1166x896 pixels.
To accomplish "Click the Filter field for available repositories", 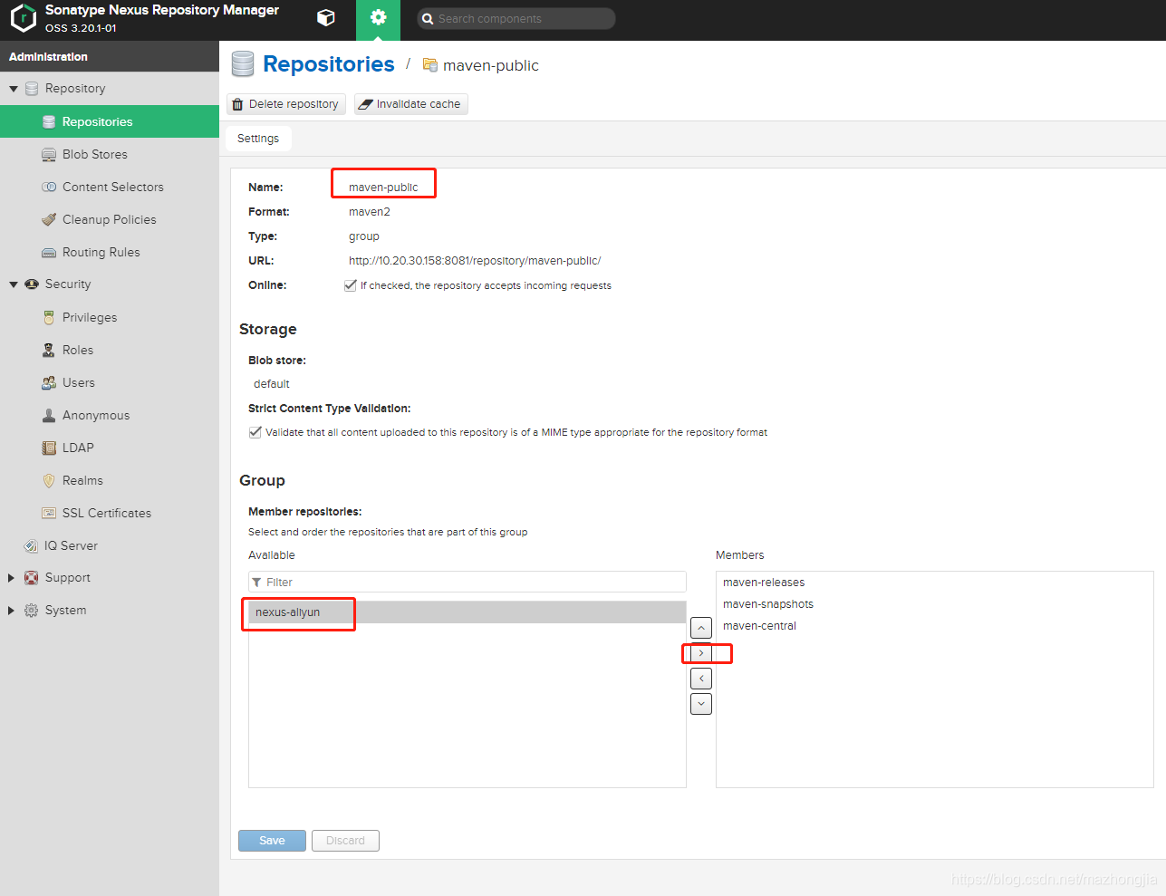I will click(x=467, y=582).
